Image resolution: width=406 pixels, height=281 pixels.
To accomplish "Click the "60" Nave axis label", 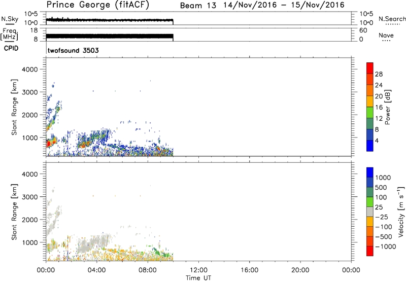I will coord(363,30).
